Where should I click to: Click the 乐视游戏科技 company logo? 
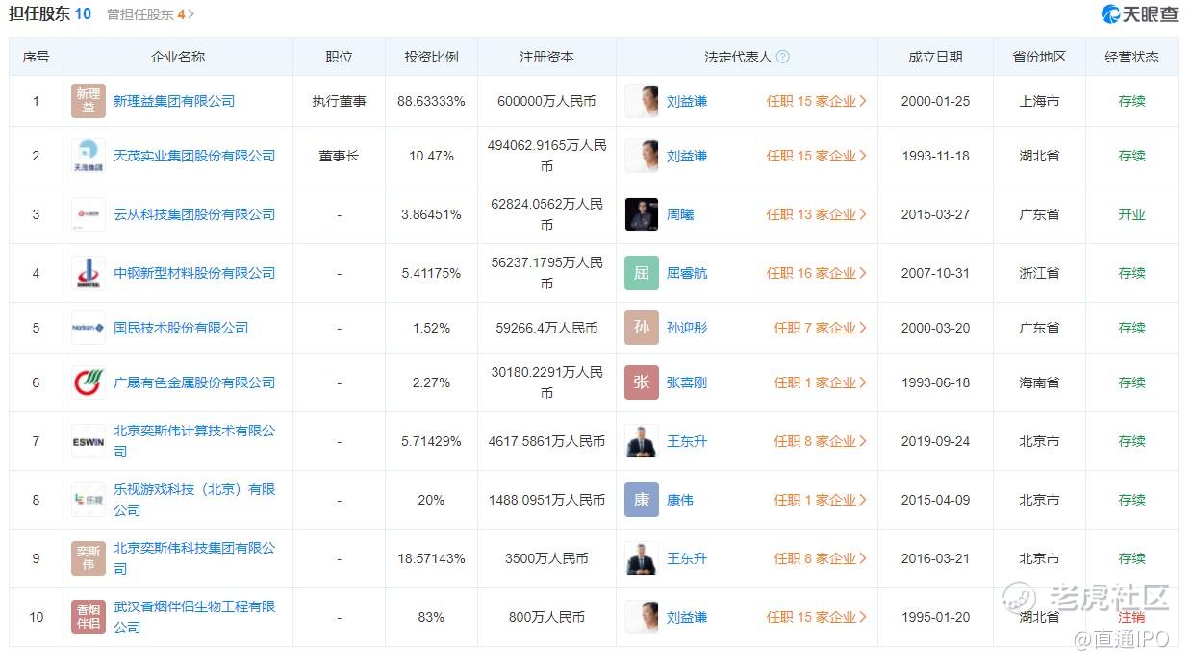pyautogui.click(x=89, y=500)
